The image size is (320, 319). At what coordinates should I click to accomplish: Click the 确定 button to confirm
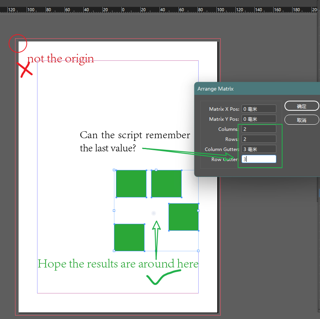coord(301,106)
